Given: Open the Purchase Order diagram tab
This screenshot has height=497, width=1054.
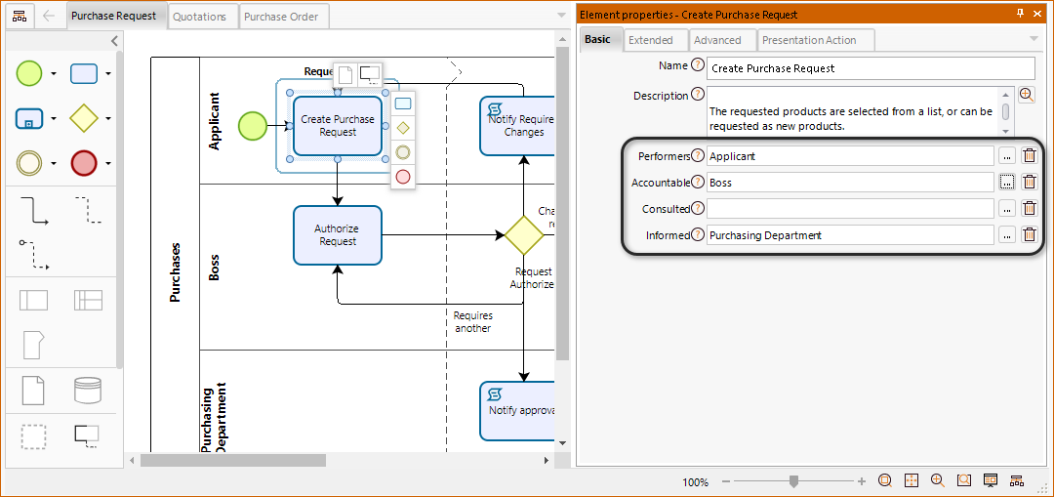Looking at the screenshot, I should pos(281,17).
